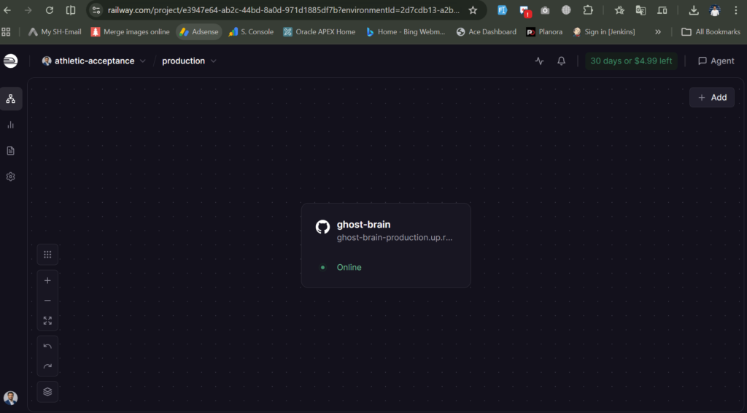
Task: Click the Add button on canvas
Action: [x=711, y=98]
